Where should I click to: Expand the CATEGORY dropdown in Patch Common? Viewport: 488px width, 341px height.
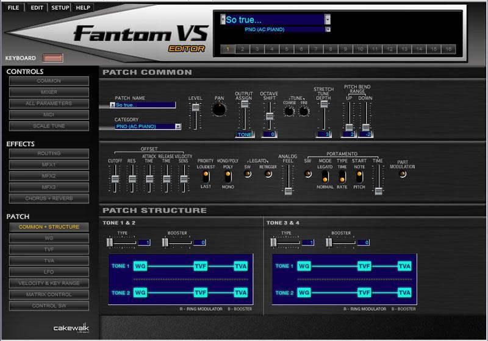178,127
